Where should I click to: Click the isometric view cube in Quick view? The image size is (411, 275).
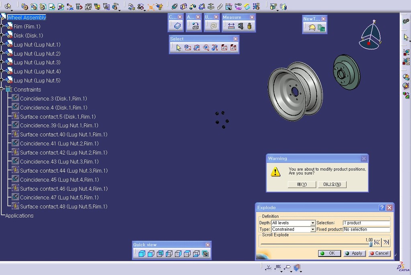pyautogui.click(x=142, y=254)
